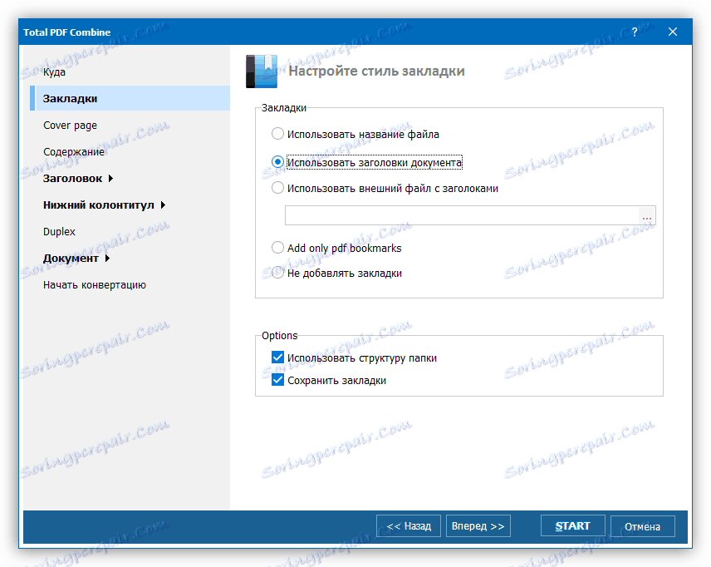Open the Заголовок section

tap(72, 179)
